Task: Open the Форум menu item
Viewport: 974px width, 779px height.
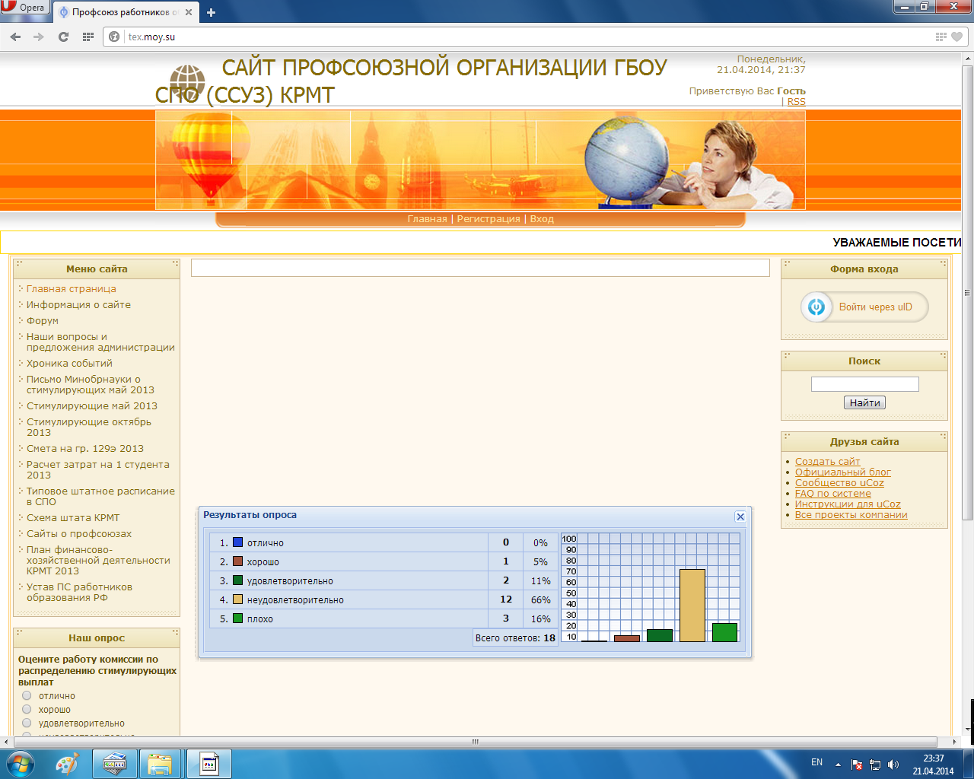Action: point(43,321)
